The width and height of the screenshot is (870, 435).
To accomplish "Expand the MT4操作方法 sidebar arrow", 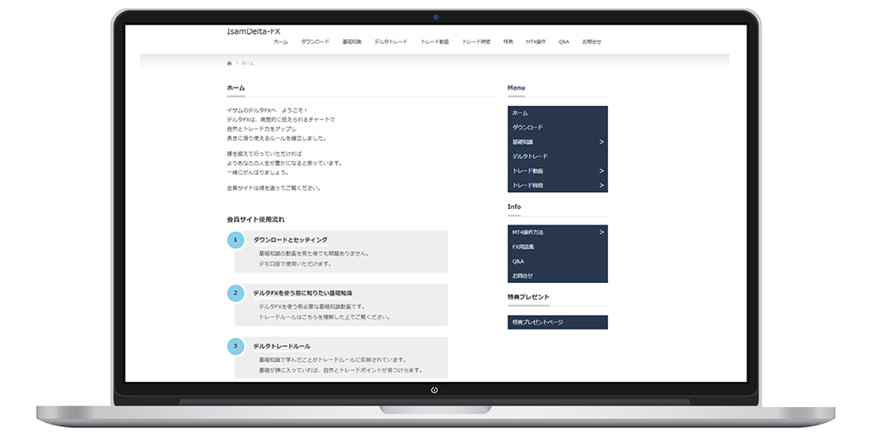I will pyautogui.click(x=601, y=232).
